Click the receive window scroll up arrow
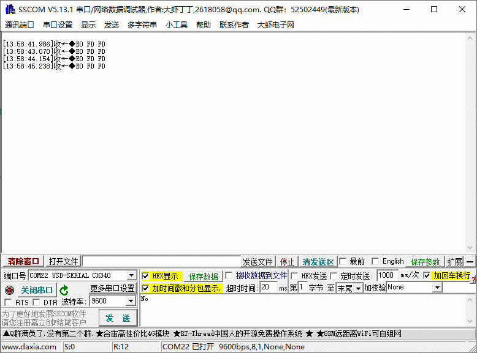Image resolution: width=477 pixels, height=353 pixels. click(x=470, y=39)
